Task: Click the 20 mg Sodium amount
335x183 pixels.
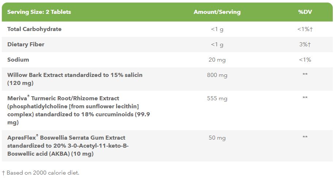Action: pyautogui.click(x=217, y=60)
